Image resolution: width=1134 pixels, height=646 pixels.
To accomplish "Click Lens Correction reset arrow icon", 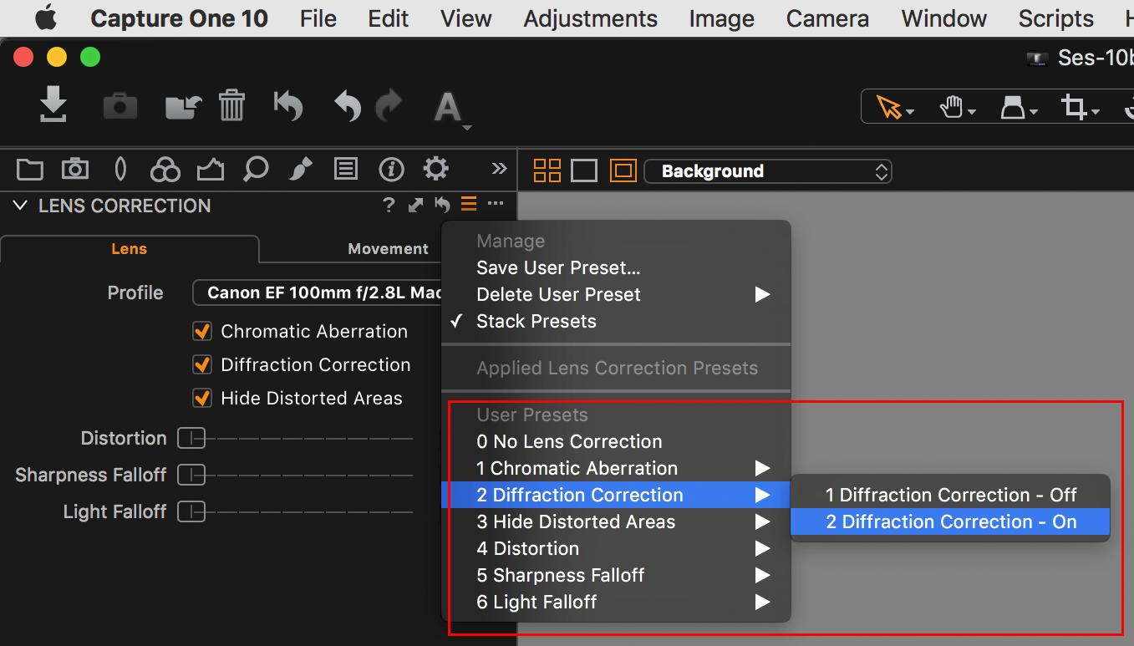I will [442, 205].
